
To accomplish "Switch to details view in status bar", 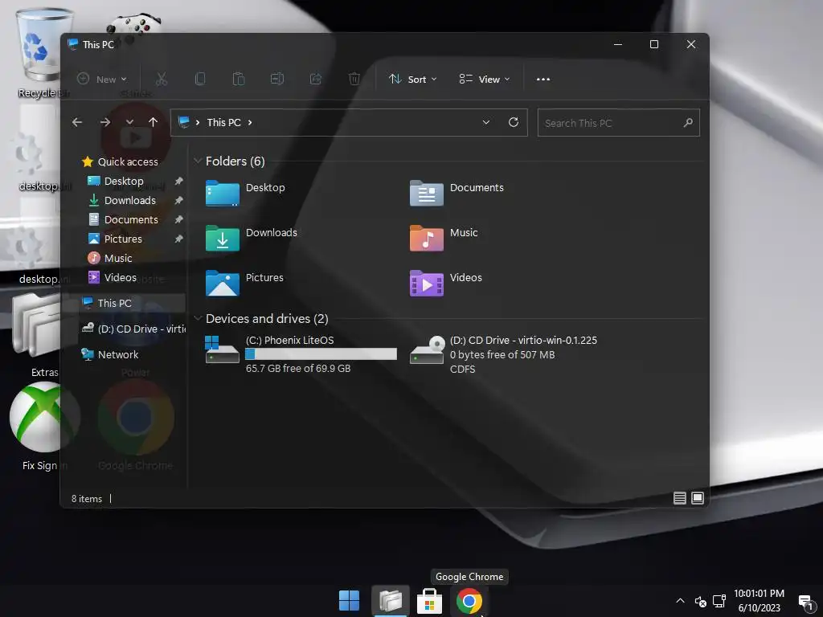I will [x=680, y=498].
